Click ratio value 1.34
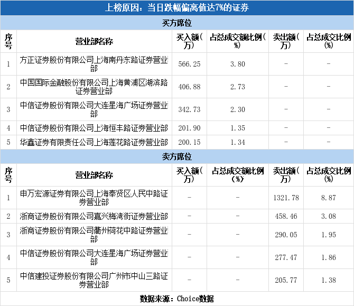The height and width of the screenshot is (306, 354). [x=238, y=142]
